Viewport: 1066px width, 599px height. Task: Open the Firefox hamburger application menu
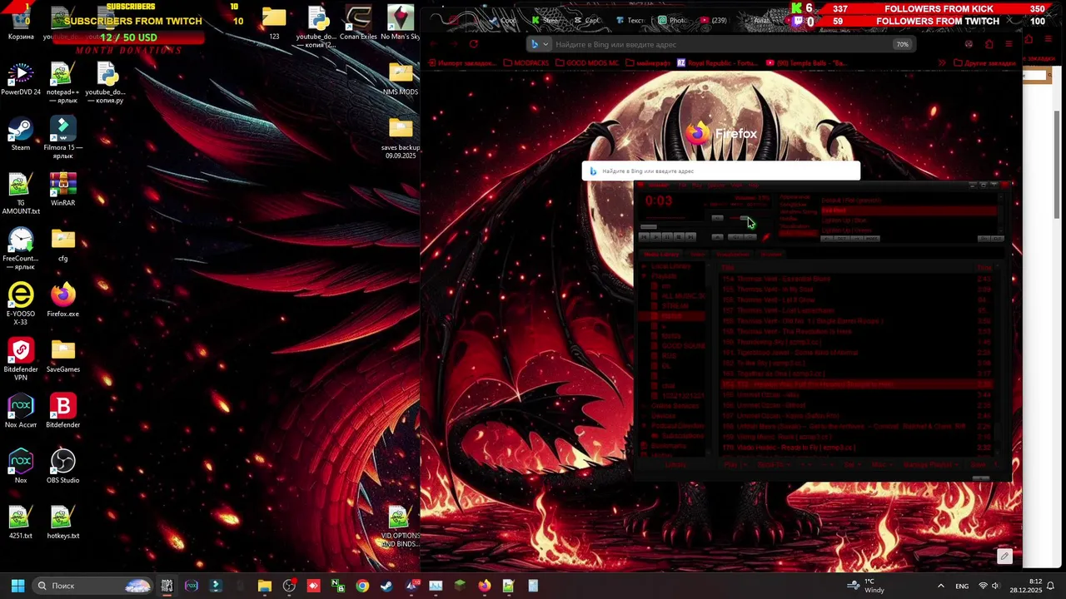(1009, 44)
